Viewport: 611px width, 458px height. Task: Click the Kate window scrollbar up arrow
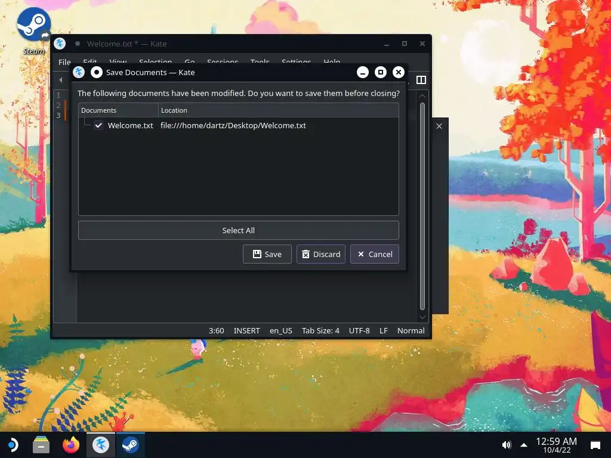click(x=422, y=95)
